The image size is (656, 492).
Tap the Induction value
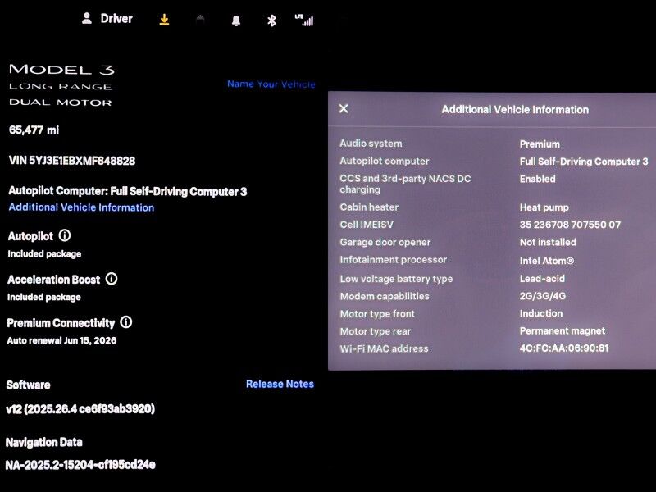point(541,313)
